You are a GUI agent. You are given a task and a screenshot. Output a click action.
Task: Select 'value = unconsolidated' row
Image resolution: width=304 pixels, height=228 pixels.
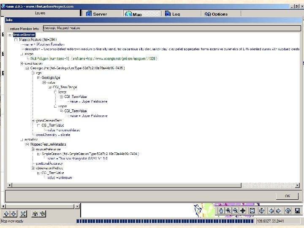tap(64, 130)
